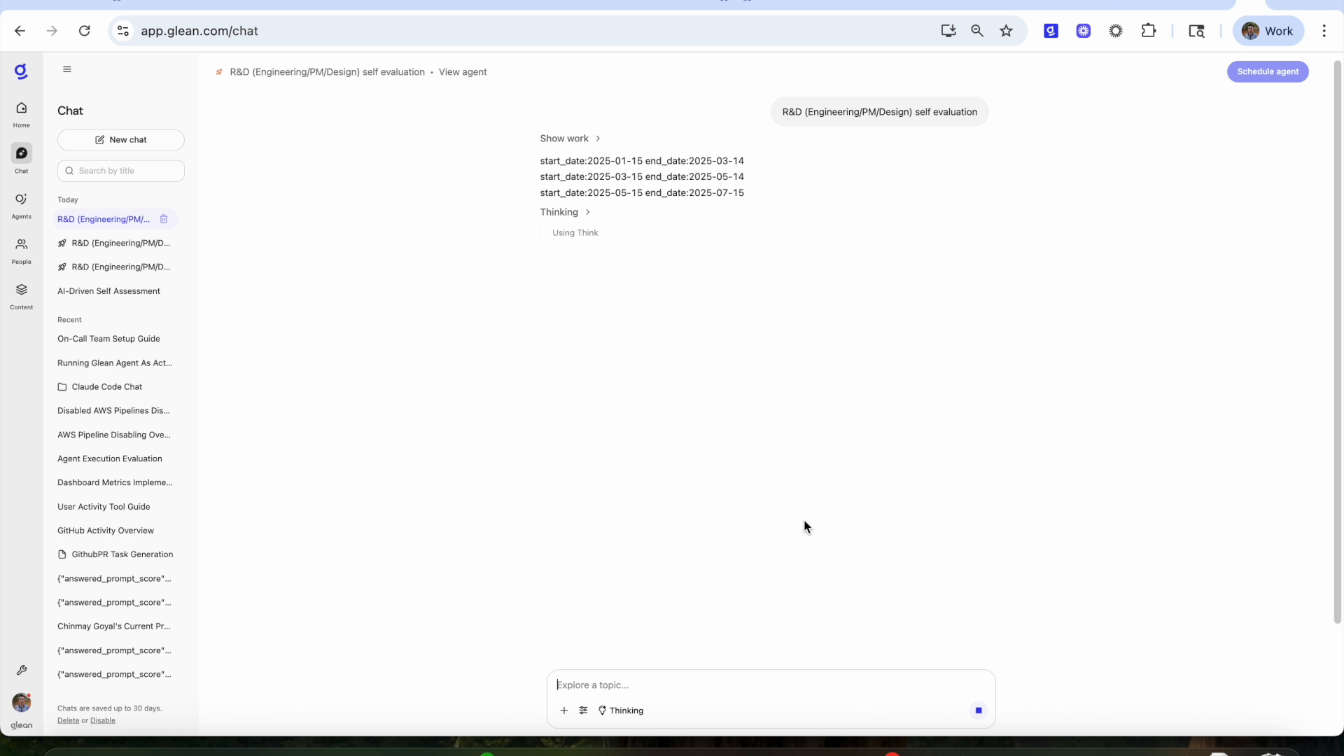Collapse the sidebar with the hamburger toggle
This screenshot has height=756, width=1344.
click(x=67, y=69)
